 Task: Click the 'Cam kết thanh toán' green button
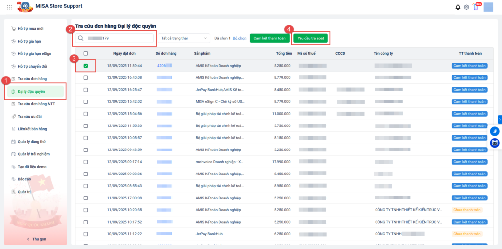pyautogui.click(x=269, y=38)
